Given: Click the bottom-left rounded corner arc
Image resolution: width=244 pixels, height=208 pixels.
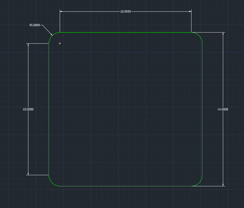Looking at the screenshot, I should tap(52, 183).
